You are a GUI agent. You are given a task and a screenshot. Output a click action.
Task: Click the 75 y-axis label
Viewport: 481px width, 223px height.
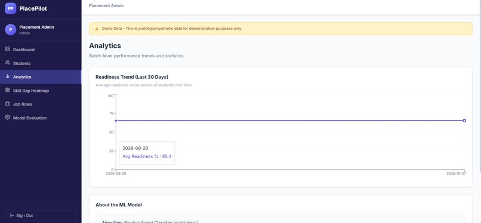(x=112, y=114)
